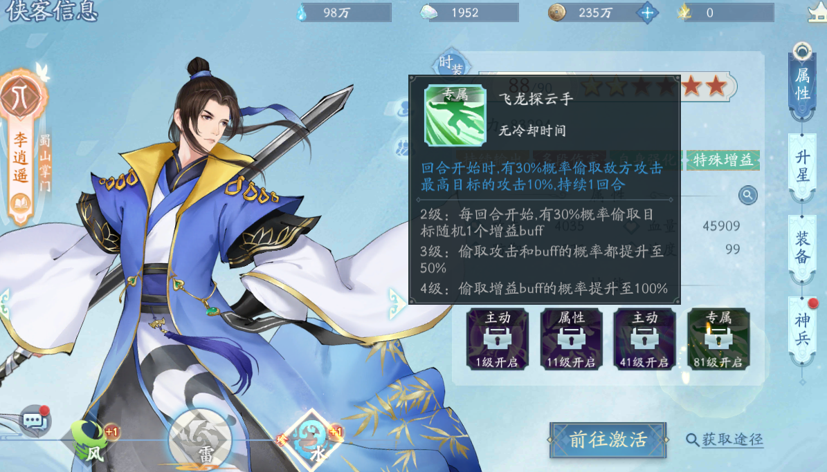Open the chat bubble icon
This screenshot has height=472, width=827.
(36, 420)
